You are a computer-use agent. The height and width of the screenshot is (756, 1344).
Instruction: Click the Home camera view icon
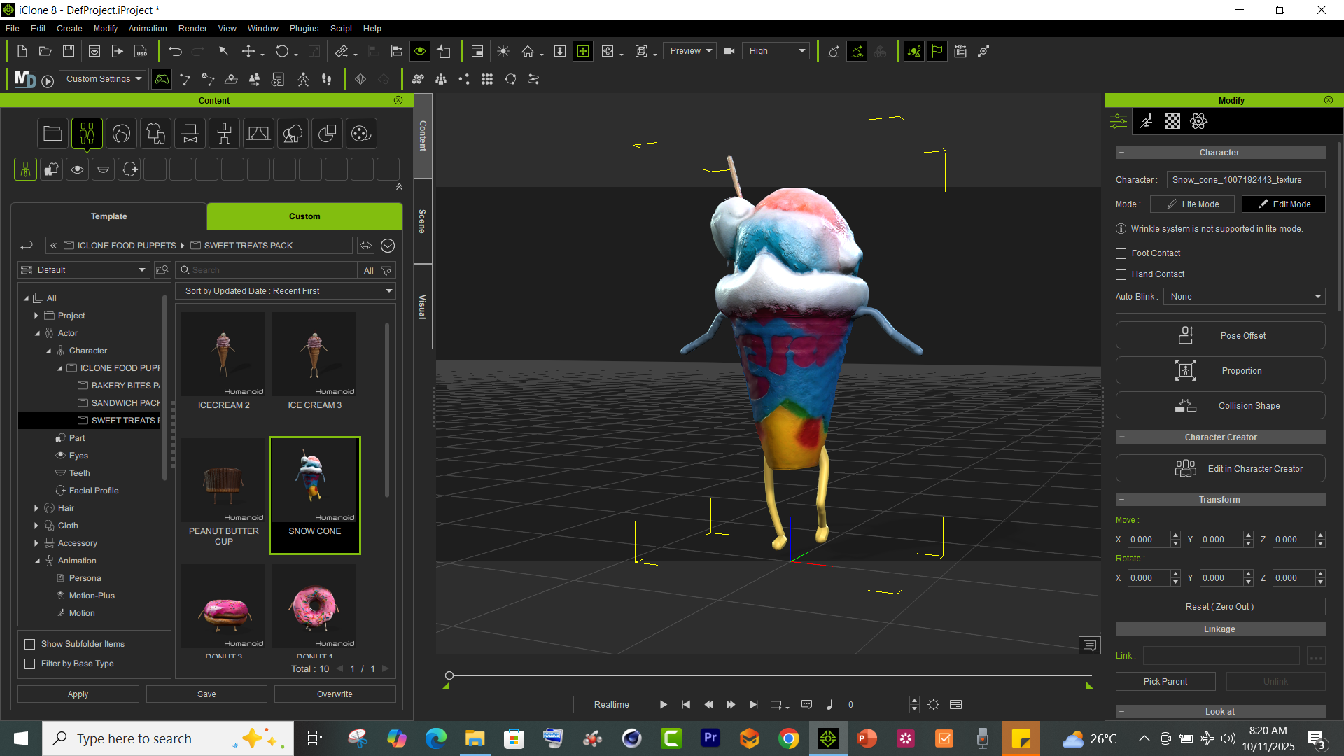tap(528, 51)
